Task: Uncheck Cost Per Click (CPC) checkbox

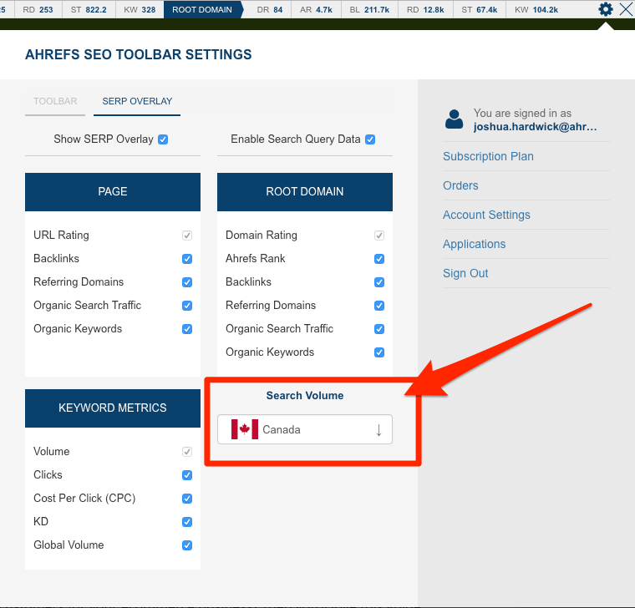Action: [x=187, y=499]
